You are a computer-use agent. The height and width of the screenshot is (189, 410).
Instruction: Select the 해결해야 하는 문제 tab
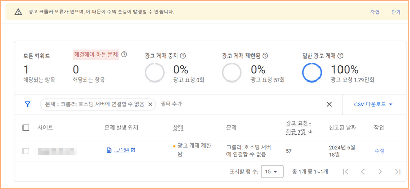pyautogui.click(x=96, y=55)
